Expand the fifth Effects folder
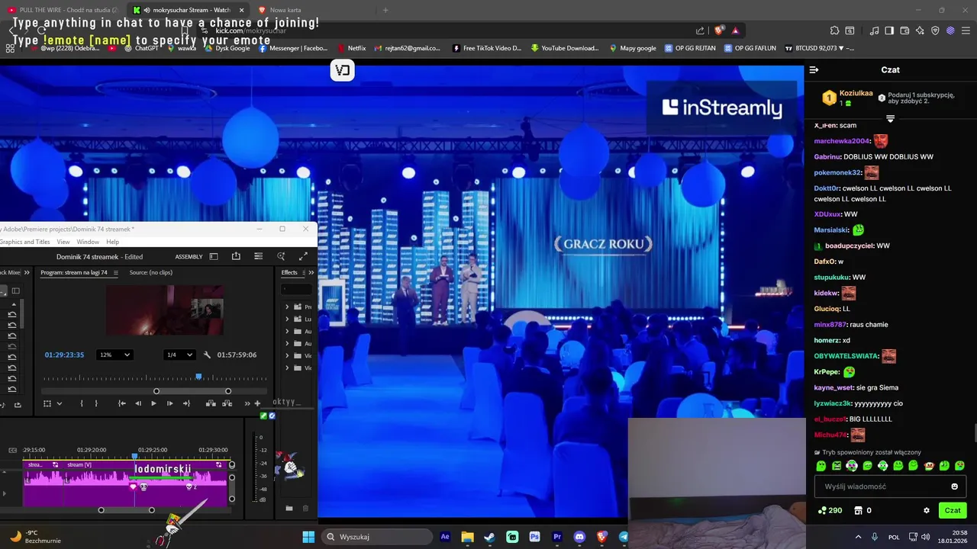 (287, 355)
